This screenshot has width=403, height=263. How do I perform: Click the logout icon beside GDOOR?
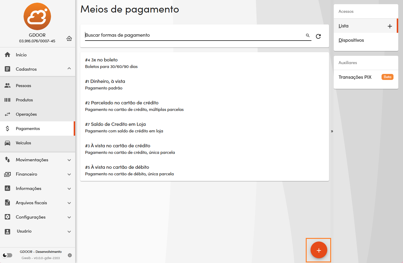69,38
